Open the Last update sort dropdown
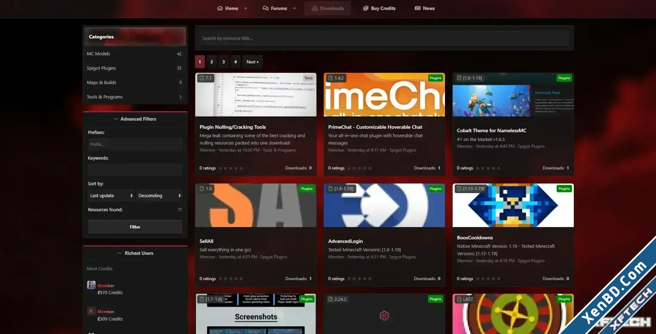Viewport: 656px width, 334px height. click(x=111, y=196)
